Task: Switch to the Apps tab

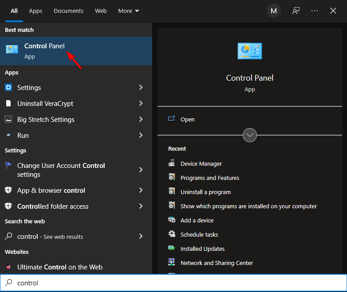Action: (35, 11)
